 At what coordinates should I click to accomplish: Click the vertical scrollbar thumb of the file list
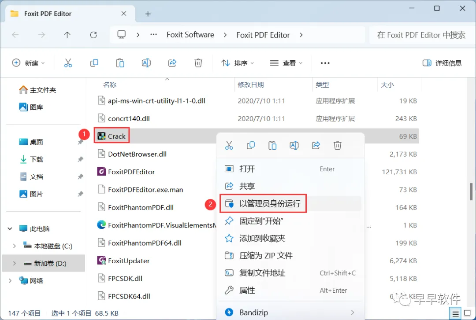pyautogui.click(x=471, y=191)
